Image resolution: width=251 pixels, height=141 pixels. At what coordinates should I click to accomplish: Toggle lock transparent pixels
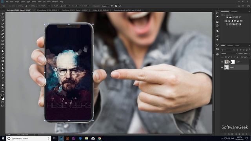coord(226,57)
